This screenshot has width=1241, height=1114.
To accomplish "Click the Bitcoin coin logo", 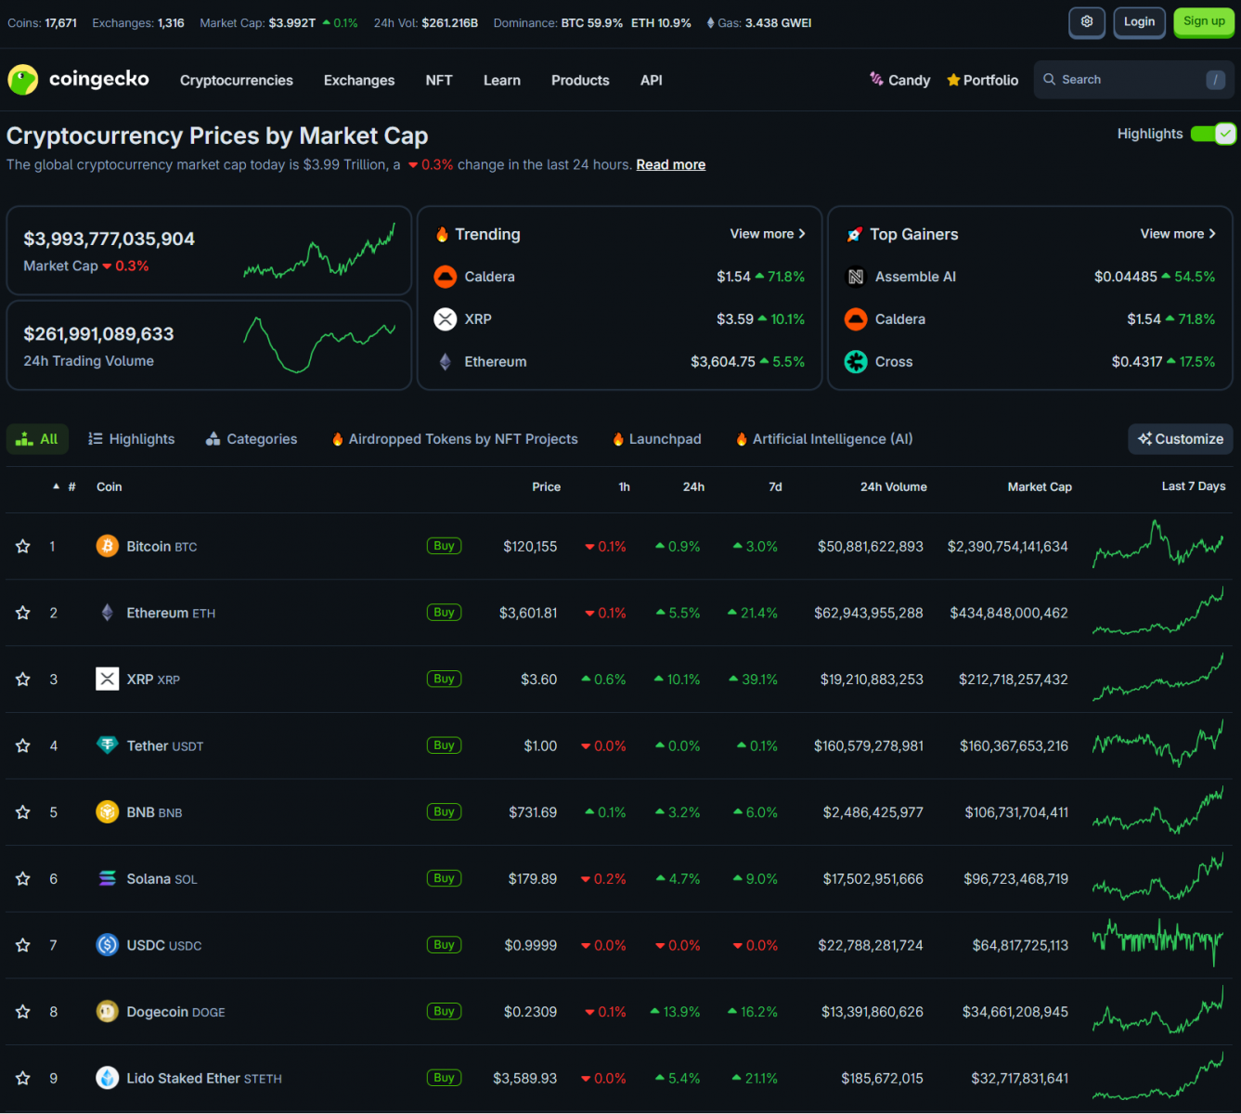I will [108, 546].
